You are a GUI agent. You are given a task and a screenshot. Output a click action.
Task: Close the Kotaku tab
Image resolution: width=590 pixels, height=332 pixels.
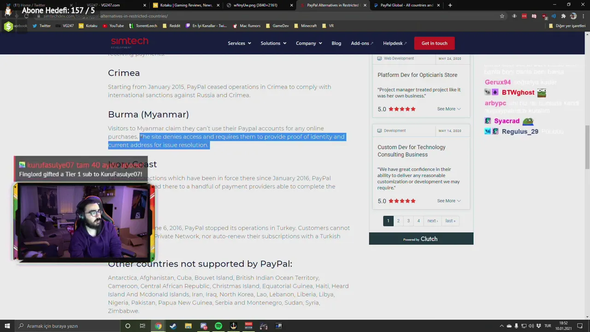point(218,5)
